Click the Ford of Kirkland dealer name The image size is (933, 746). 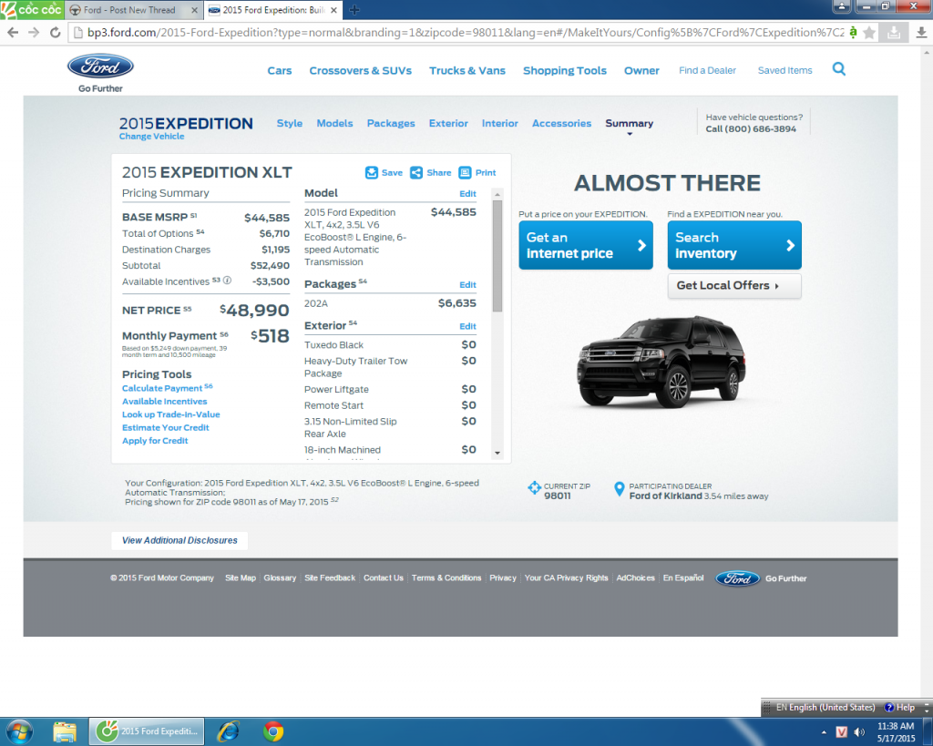coord(666,496)
